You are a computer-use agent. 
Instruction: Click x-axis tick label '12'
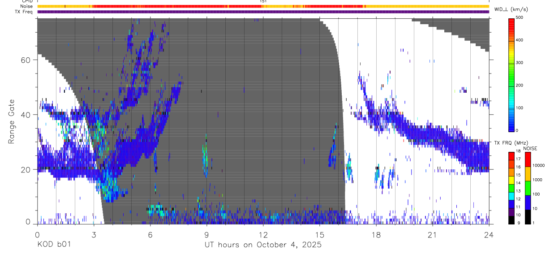pos(263,234)
